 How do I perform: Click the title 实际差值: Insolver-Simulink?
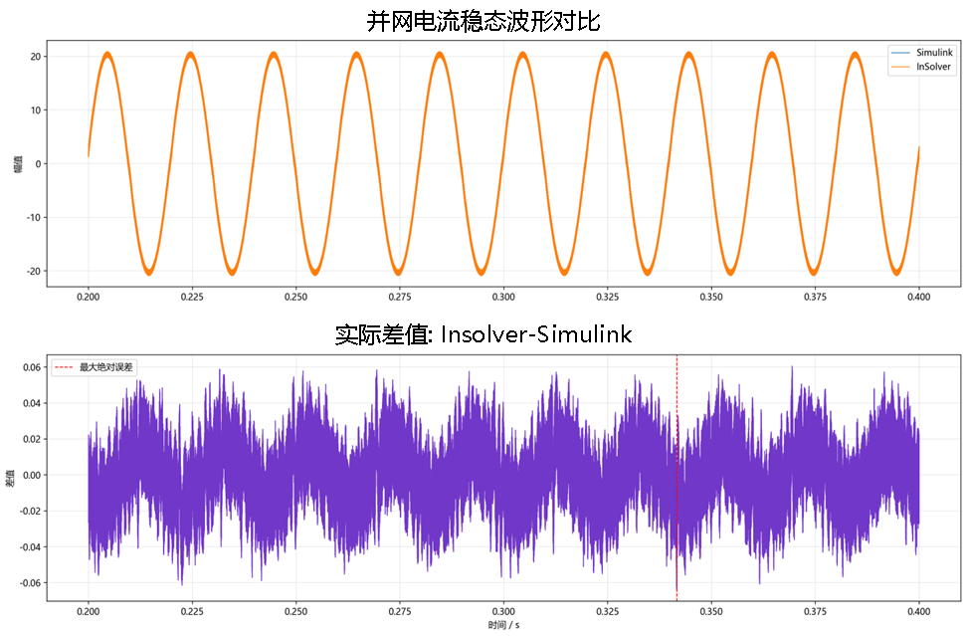coord(483,334)
